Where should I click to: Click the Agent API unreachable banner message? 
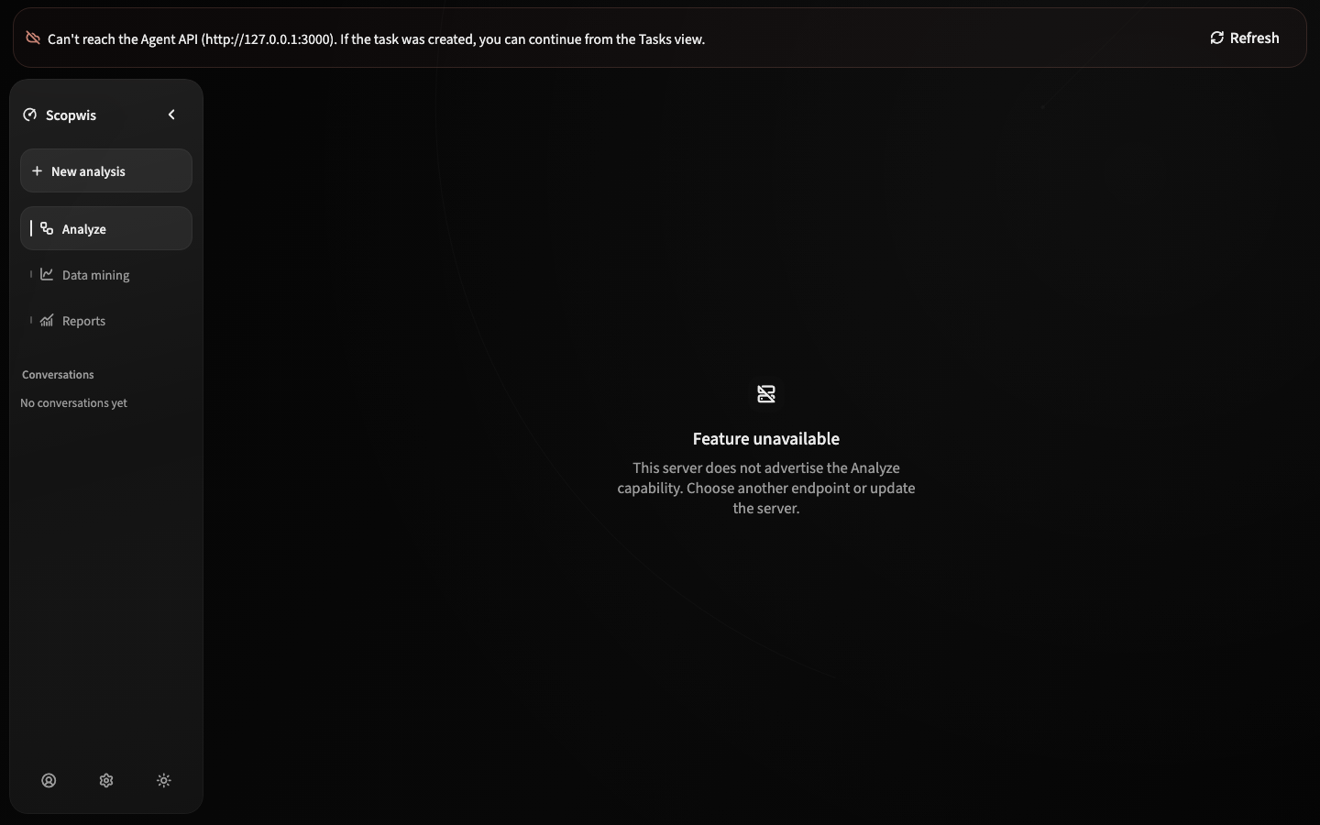(x=376, y=39)
